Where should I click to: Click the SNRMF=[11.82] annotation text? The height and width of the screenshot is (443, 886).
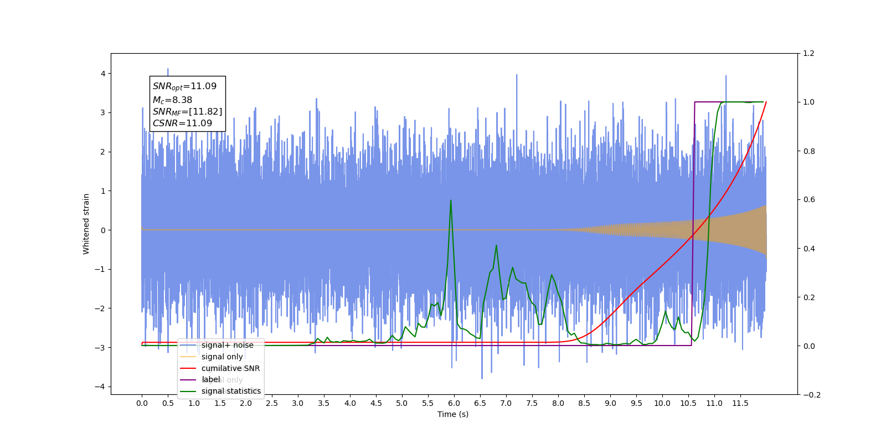click(x=188, y=112)
